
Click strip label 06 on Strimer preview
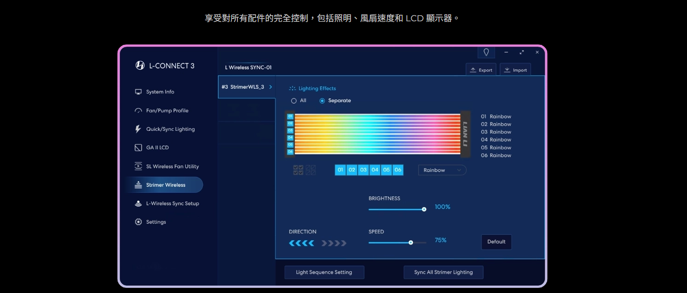coord(290,152)
